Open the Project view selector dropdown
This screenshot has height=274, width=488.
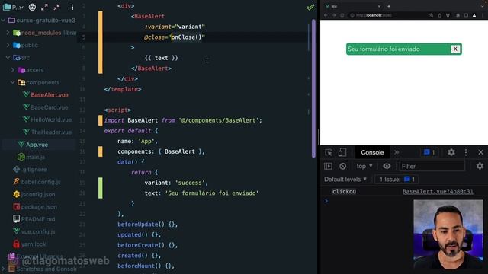click(14, 7)
